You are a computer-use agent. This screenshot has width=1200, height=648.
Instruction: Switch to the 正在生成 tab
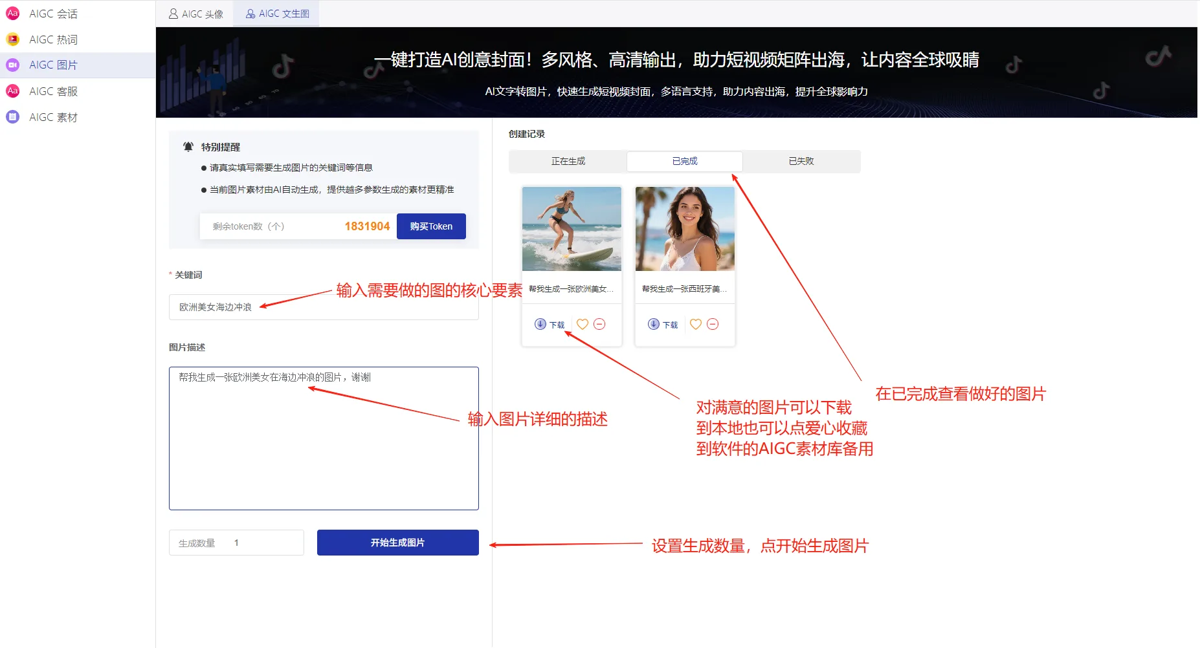pyautogui.click(x=568, y=161)
